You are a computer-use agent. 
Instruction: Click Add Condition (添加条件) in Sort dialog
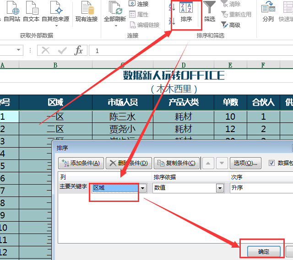point(81,163)
